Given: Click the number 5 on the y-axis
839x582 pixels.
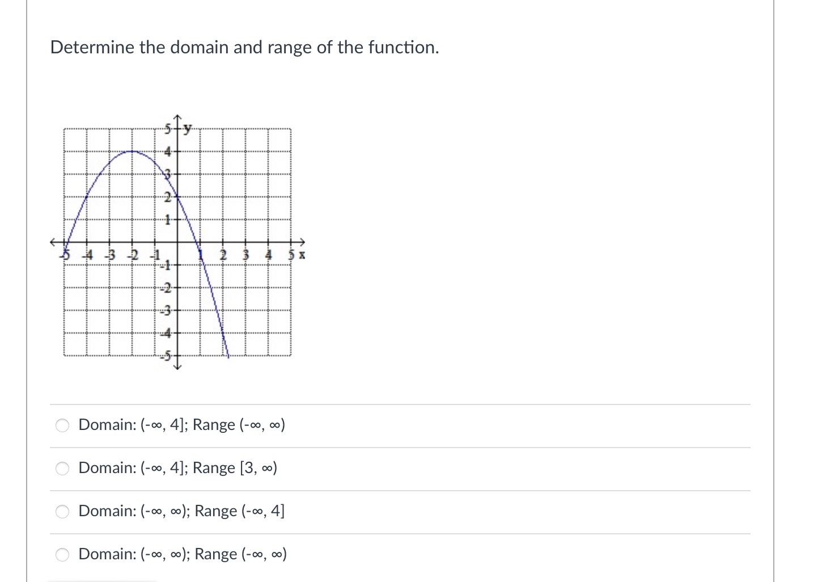Looking at the screenshot, I should pyautogui.click(x=168, y=128).
